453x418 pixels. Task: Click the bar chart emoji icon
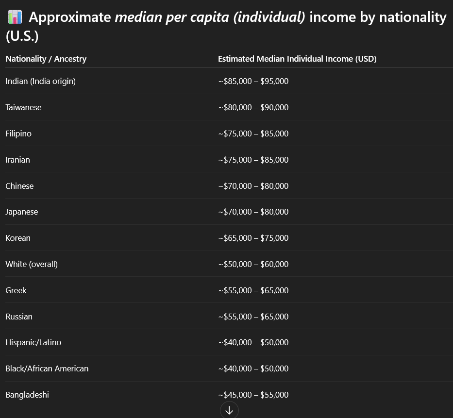tap(15, 17)
